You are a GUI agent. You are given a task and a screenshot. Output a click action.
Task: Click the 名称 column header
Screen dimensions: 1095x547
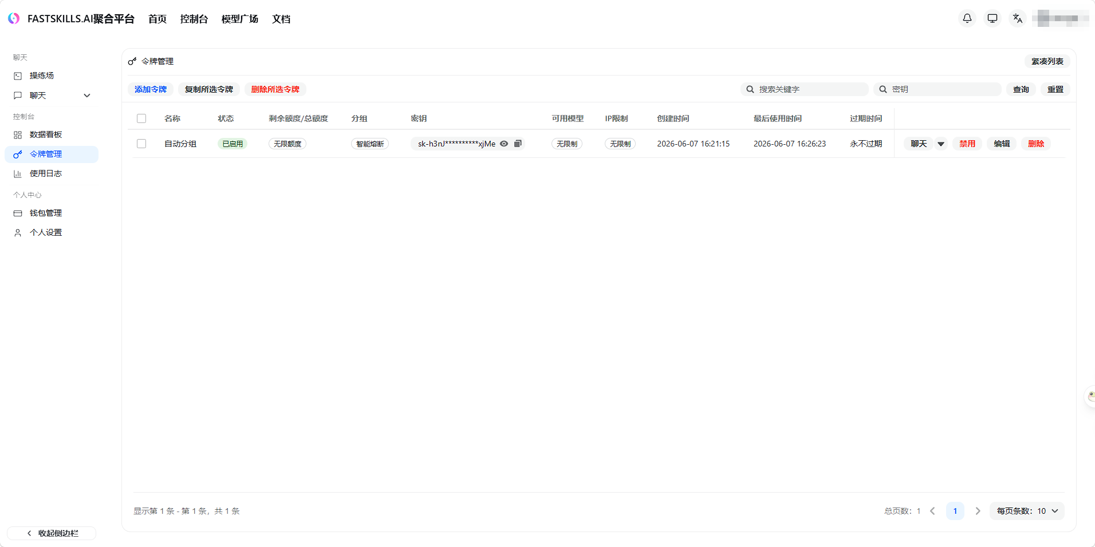pyautogui.click(x=172, y=118)
